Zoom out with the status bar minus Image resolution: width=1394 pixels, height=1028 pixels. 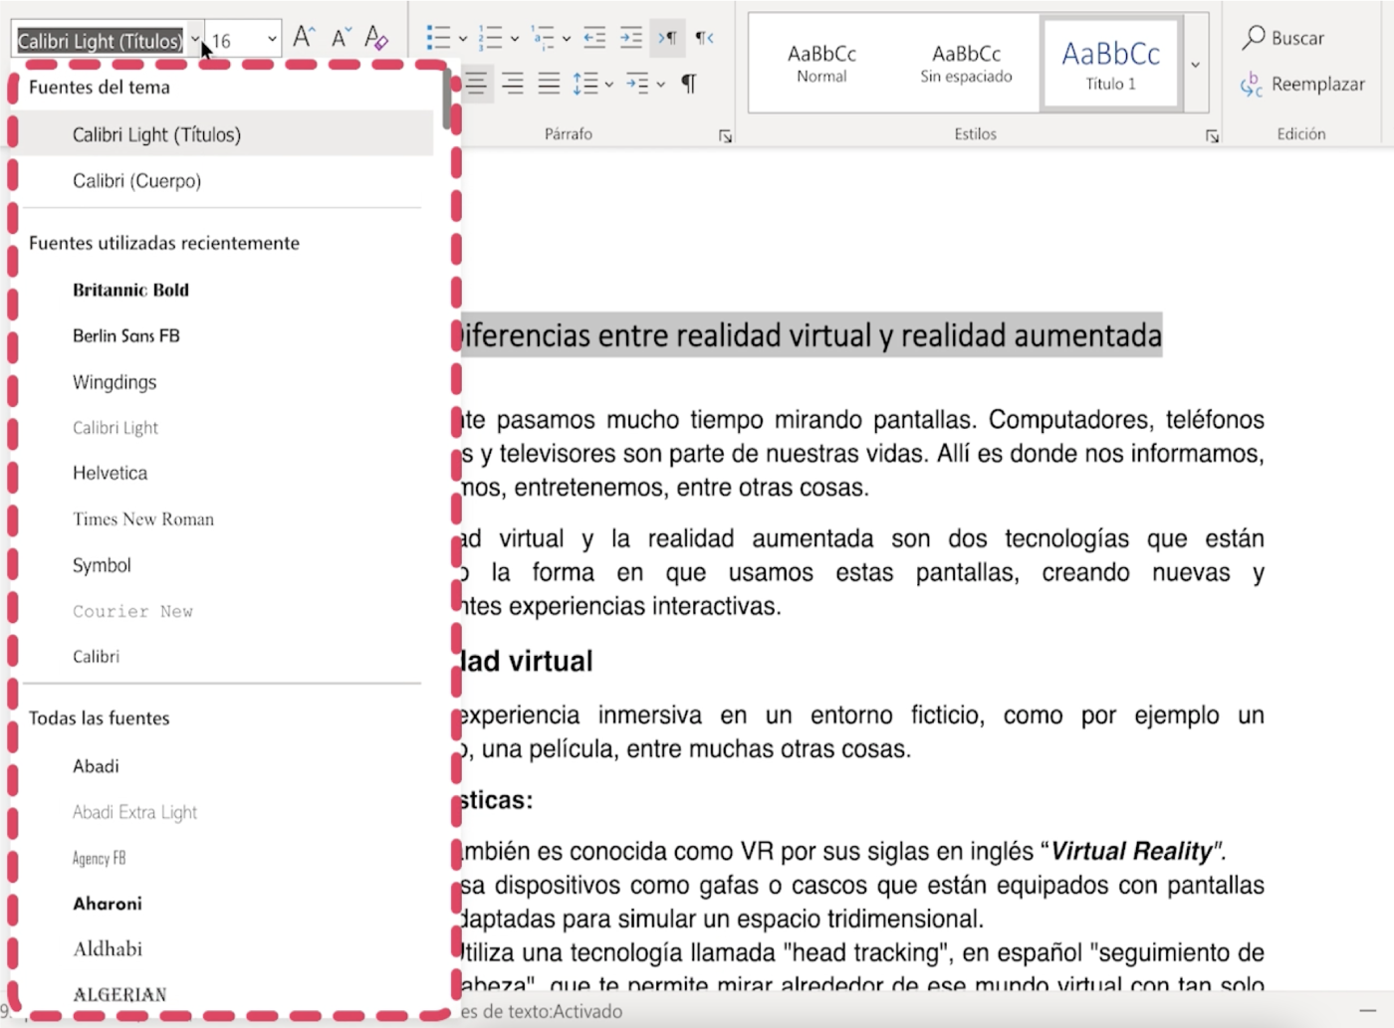(x=1367, y=1011)
